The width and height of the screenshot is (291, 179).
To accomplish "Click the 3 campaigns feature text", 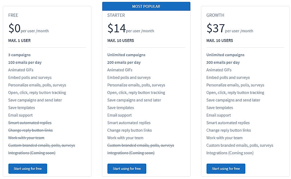I will click(19, 55).
